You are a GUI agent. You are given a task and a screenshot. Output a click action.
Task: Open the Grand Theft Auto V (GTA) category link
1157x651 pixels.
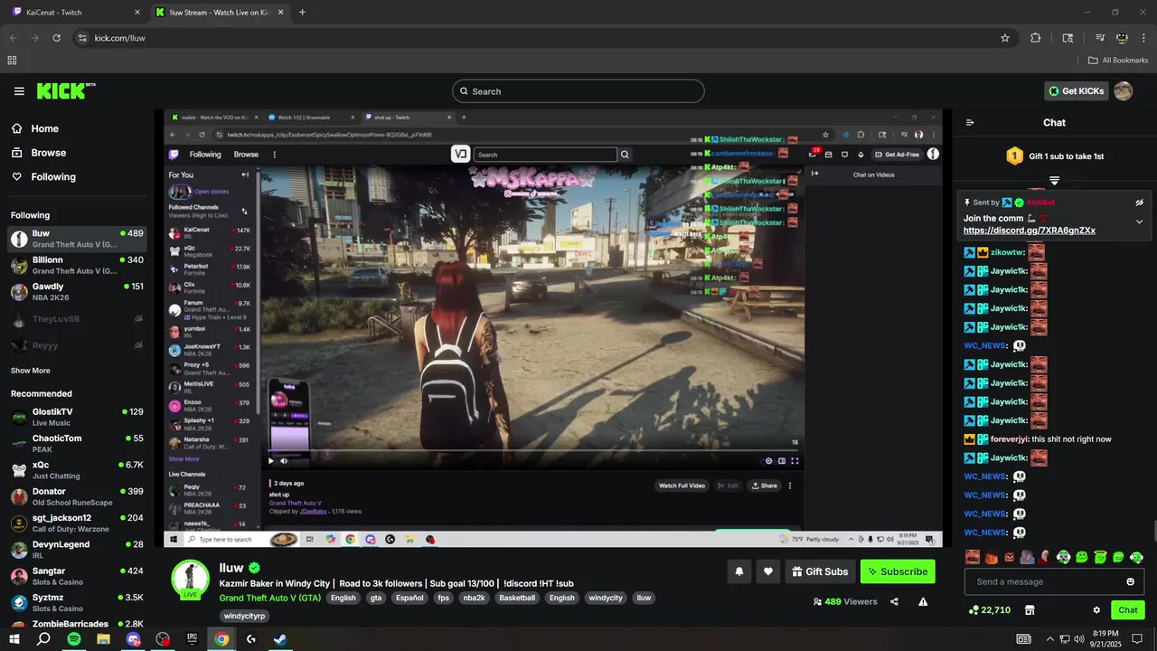pos(270,598)
